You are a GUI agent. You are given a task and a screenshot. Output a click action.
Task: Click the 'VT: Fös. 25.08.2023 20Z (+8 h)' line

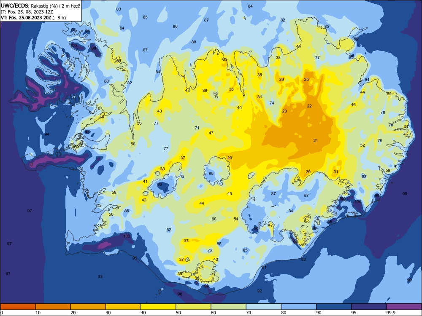point(33,18)
